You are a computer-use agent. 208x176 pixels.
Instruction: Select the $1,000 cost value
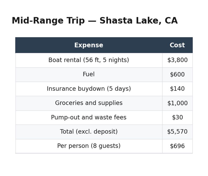point(177,103)
